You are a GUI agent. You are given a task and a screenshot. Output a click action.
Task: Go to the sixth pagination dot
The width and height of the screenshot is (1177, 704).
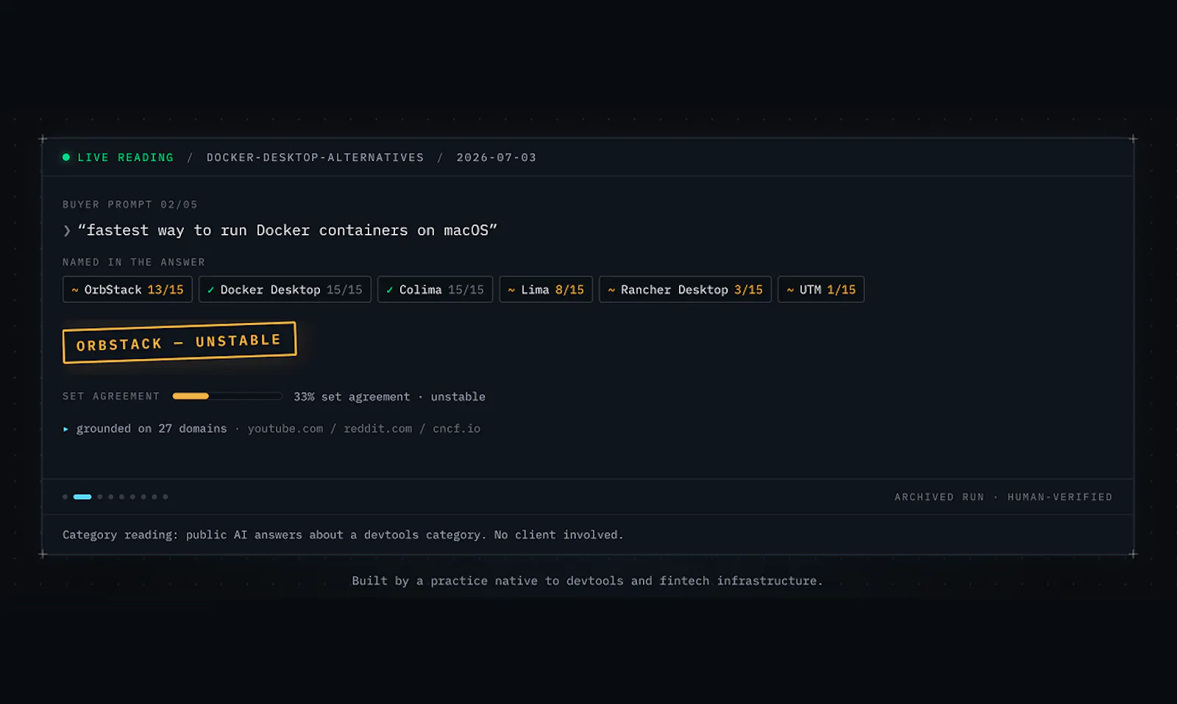pyautogui.click(x=132, y=497)
